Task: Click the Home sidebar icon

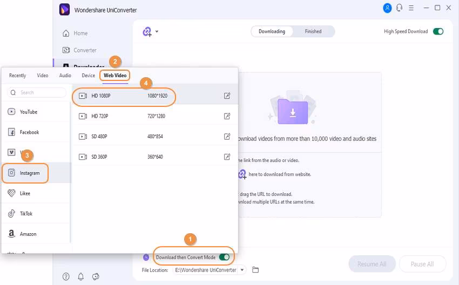Action: point(66,33)
